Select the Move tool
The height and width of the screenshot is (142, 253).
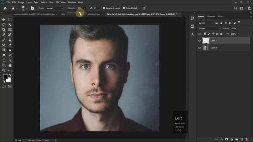click(x=4, y=20)
